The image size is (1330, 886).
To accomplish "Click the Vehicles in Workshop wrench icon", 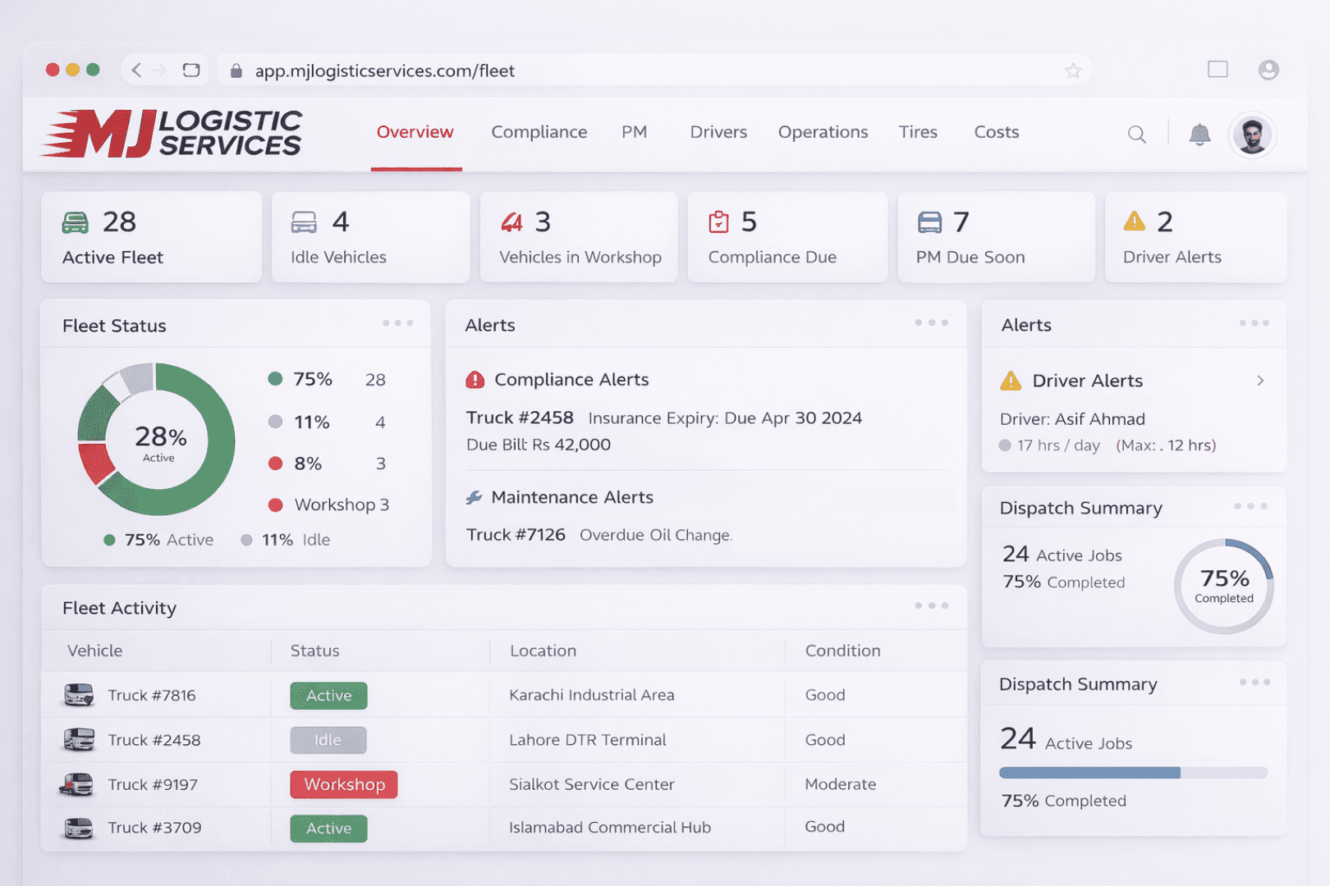I will click(511, 221).
